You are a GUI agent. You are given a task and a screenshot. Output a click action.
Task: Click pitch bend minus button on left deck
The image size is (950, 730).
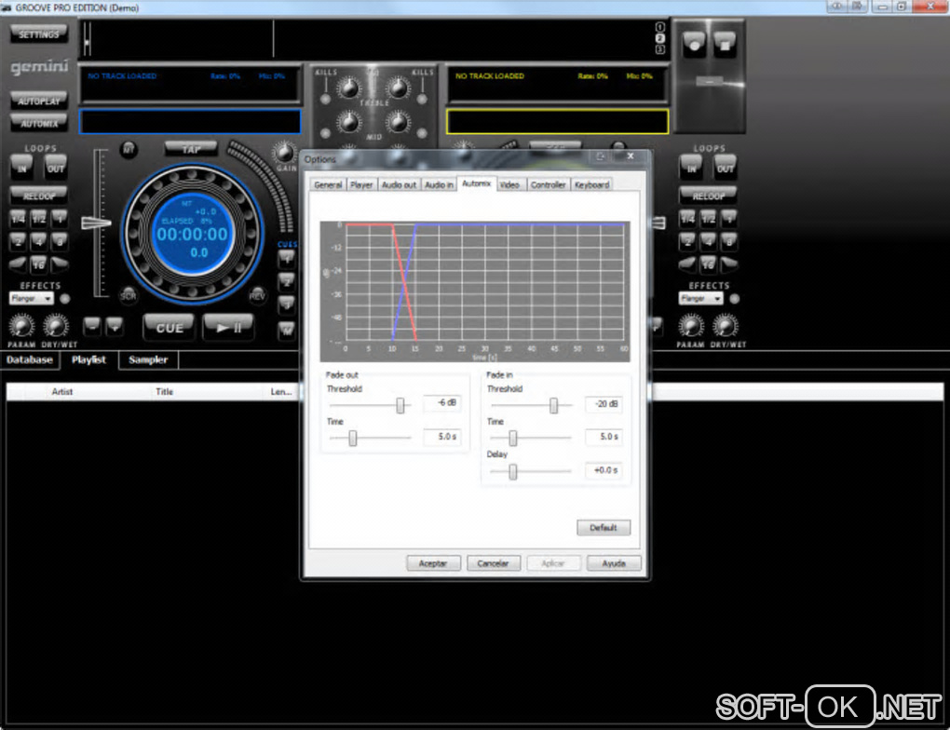tap(91, 326)
